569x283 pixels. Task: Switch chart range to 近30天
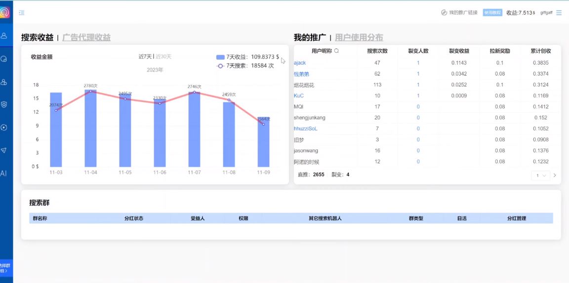point(163,57)
